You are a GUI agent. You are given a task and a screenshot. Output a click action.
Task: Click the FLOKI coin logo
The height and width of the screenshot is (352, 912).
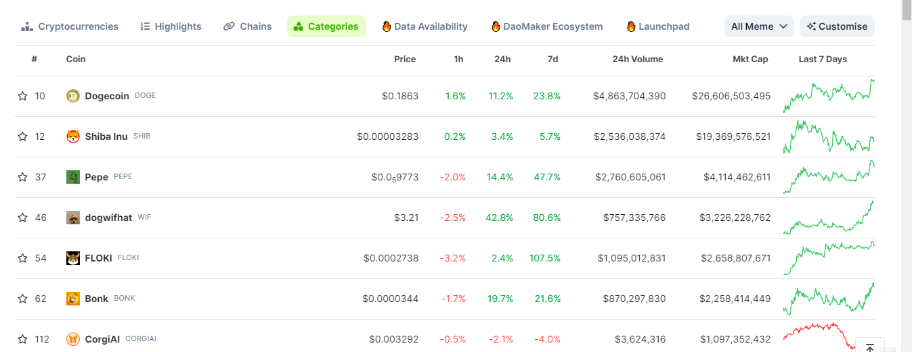tap(73, 258)
